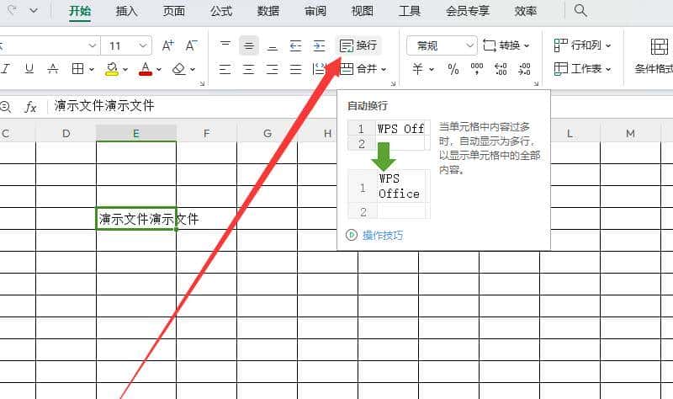673x399 pixels.
Task: Decrease decimal places icon
Action: [524, 69]
